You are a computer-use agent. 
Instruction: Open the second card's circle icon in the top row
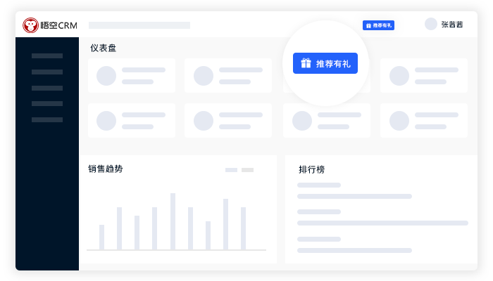coord(204,75)
